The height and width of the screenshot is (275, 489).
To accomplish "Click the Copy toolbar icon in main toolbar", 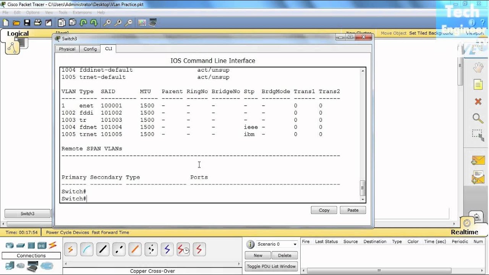I will pyautogui.click(x=62, y=23).
